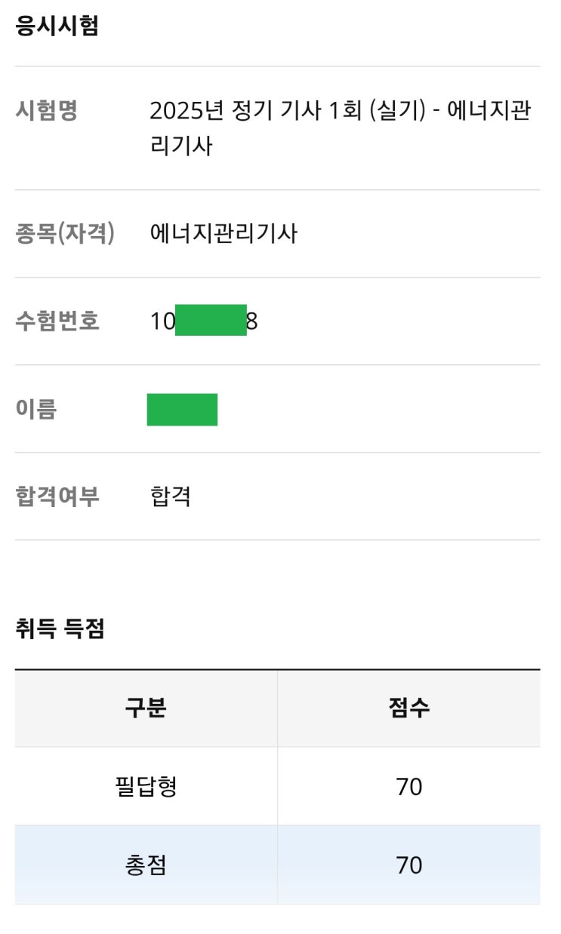The width and height of the screenshot is (561, 934).
Task: Click the 시험명 label
Action: tap(46, 112)
